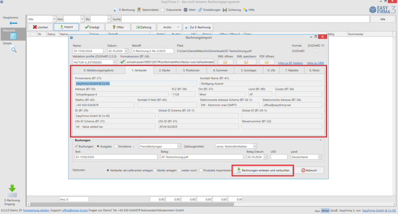Image resolution: width=398 pixels, height=214 pixels.
Task: Click into the Suche search field
Action: [x=245, y=19]
